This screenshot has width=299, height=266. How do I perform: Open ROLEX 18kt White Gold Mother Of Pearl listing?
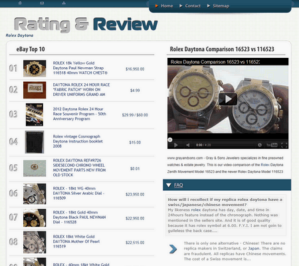click(76, 241)
